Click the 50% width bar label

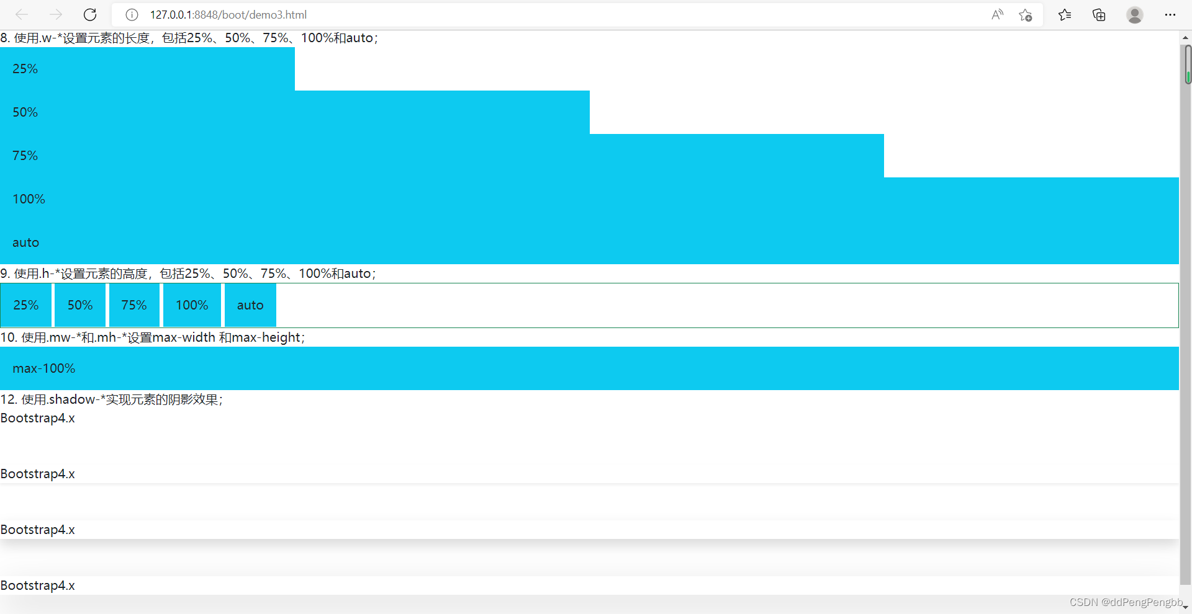coord(25,112)
